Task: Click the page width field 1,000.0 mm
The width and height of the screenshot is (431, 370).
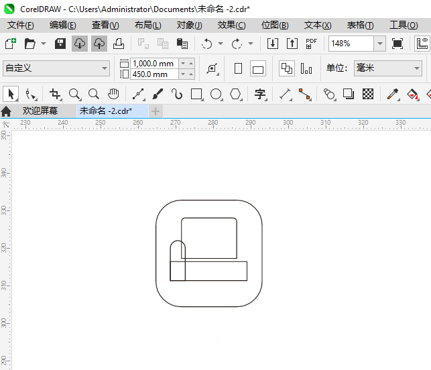Action: pos(154,64)
